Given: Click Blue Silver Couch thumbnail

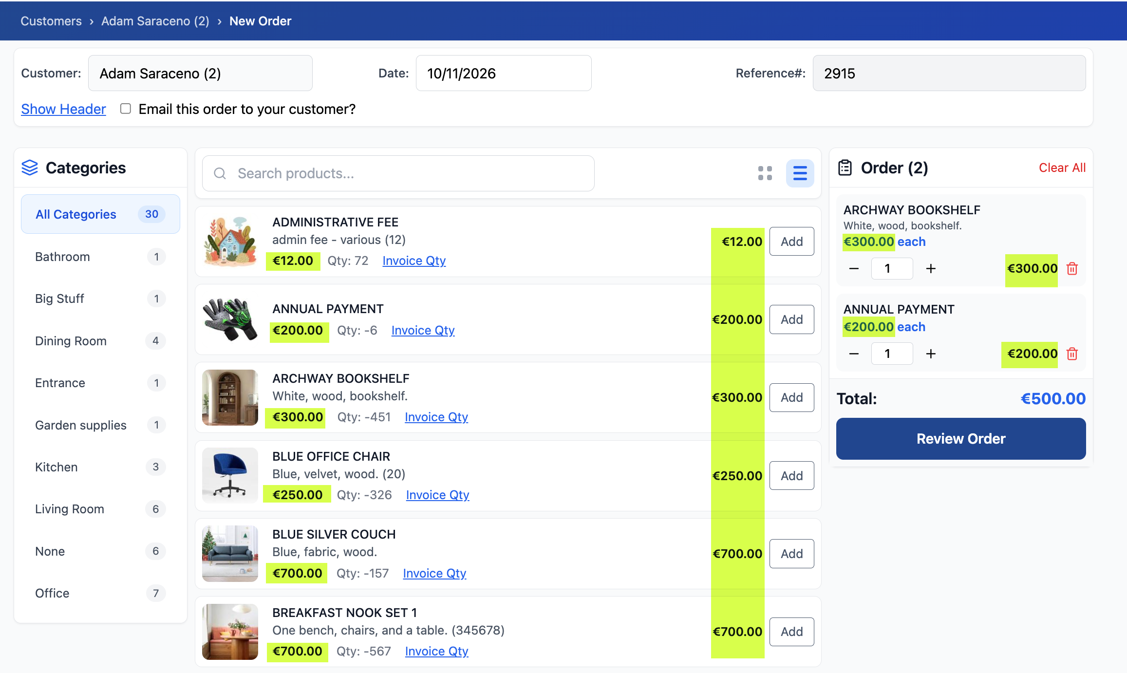Looking at the screenshot, I should click(230, 554).
